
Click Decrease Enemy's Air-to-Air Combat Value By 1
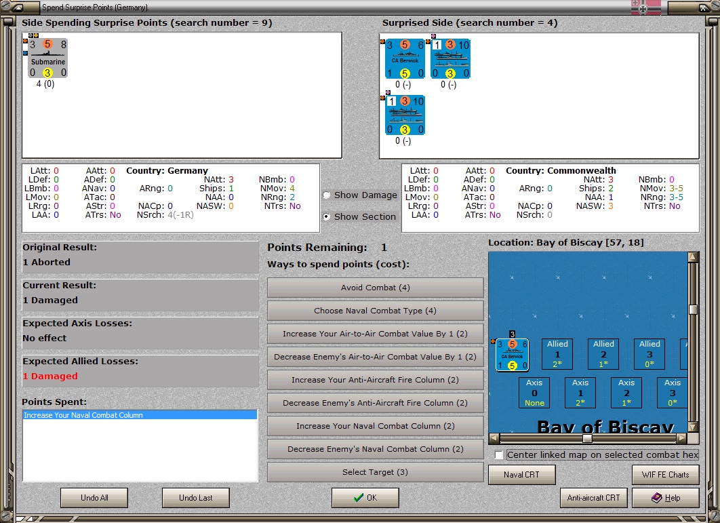[x=375, y=357]
